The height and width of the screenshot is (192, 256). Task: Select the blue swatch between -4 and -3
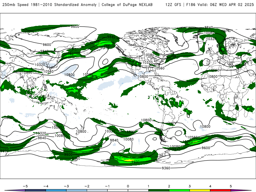56,190
